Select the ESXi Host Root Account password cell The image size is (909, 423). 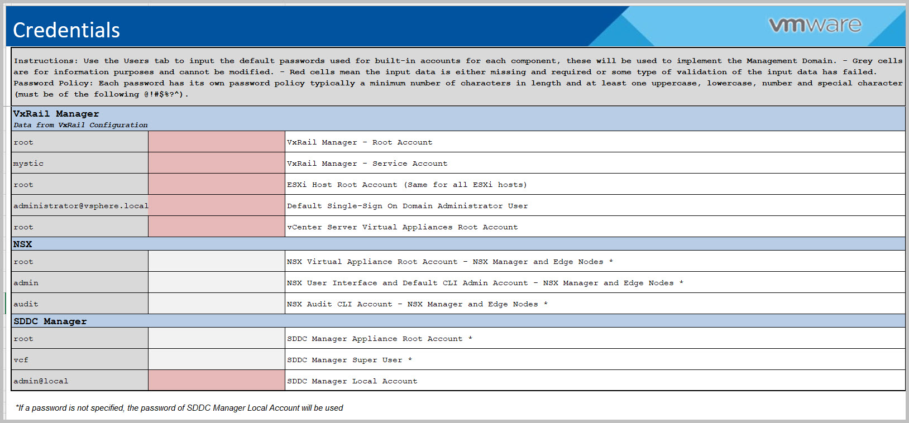click(217, 184)
